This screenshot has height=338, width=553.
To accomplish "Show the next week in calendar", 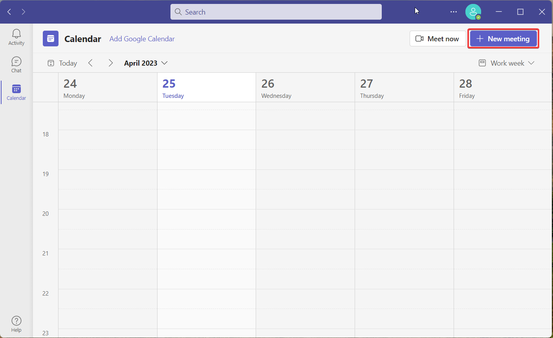I will coord(110,63).
